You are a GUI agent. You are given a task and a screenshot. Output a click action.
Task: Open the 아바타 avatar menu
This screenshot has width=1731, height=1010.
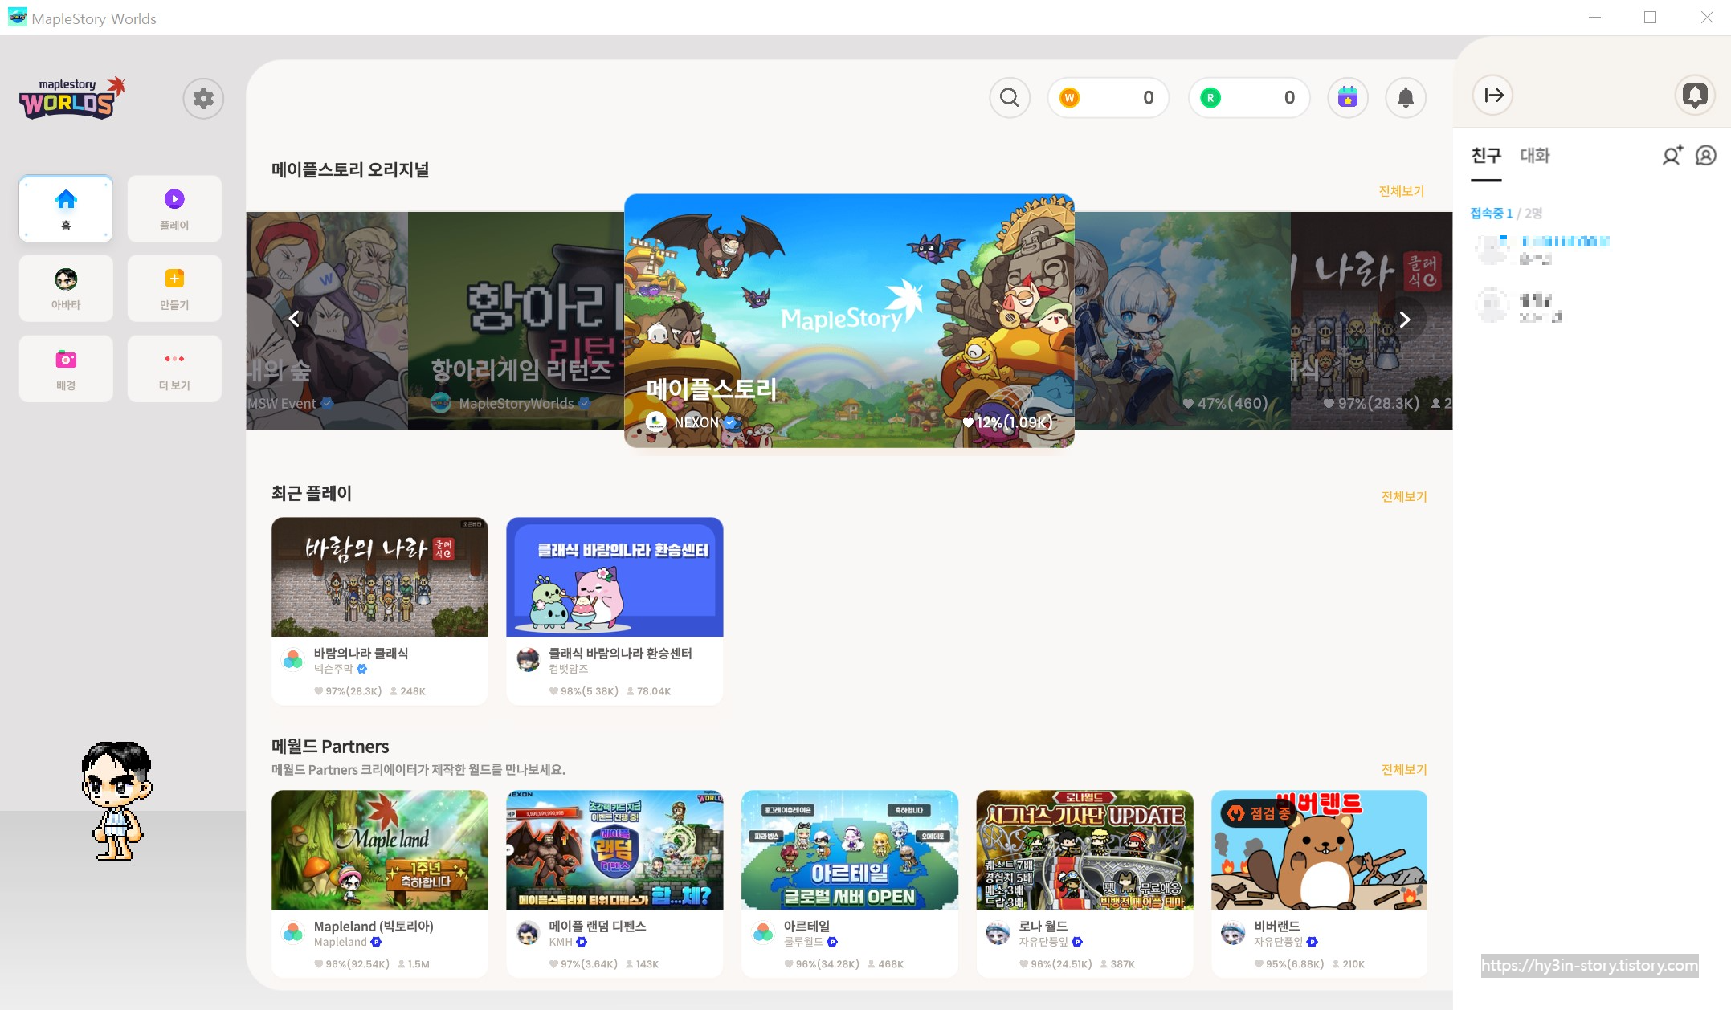(66, 288)
